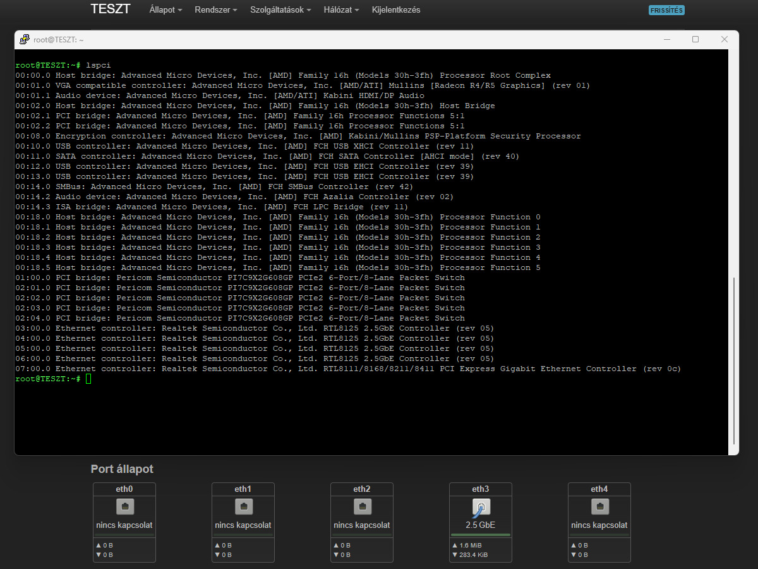Click the terminal cursor at the prompt

pyautogui.click(x=88, y=379)
